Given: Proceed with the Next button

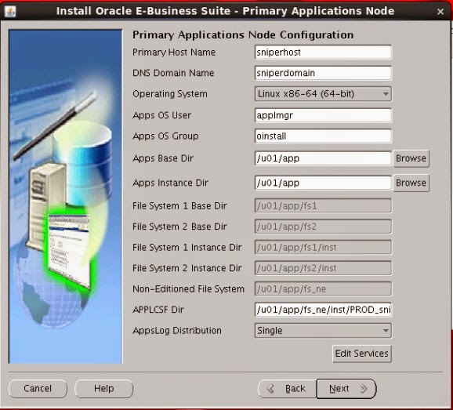Looking at the screenshot, I should [346, 389].
